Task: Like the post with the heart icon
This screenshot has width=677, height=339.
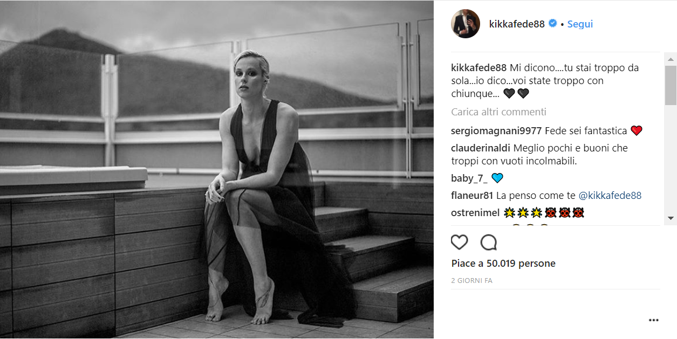Action: [460, 243]
